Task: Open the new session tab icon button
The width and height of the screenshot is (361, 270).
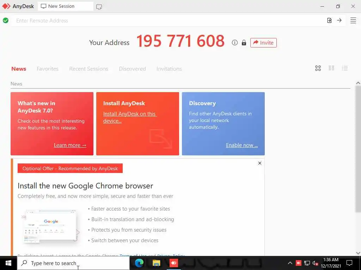Action: click(x=99, y=7)
